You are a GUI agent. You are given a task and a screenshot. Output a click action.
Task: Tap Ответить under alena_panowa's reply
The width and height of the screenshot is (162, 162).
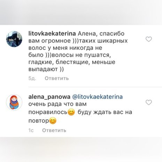[54, 130]
